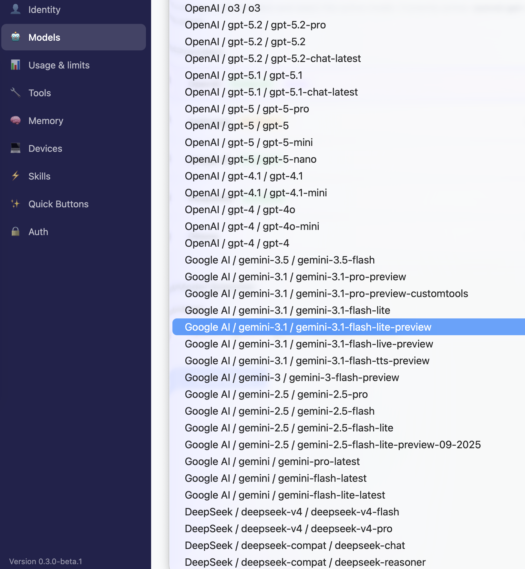Click the Tools wrench icon

pyautogui.click(x=15, y=92)
